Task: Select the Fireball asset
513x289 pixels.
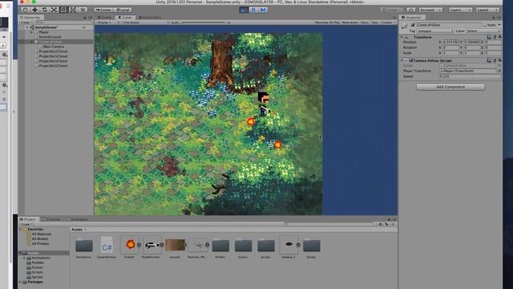Action: pos(130,247)
